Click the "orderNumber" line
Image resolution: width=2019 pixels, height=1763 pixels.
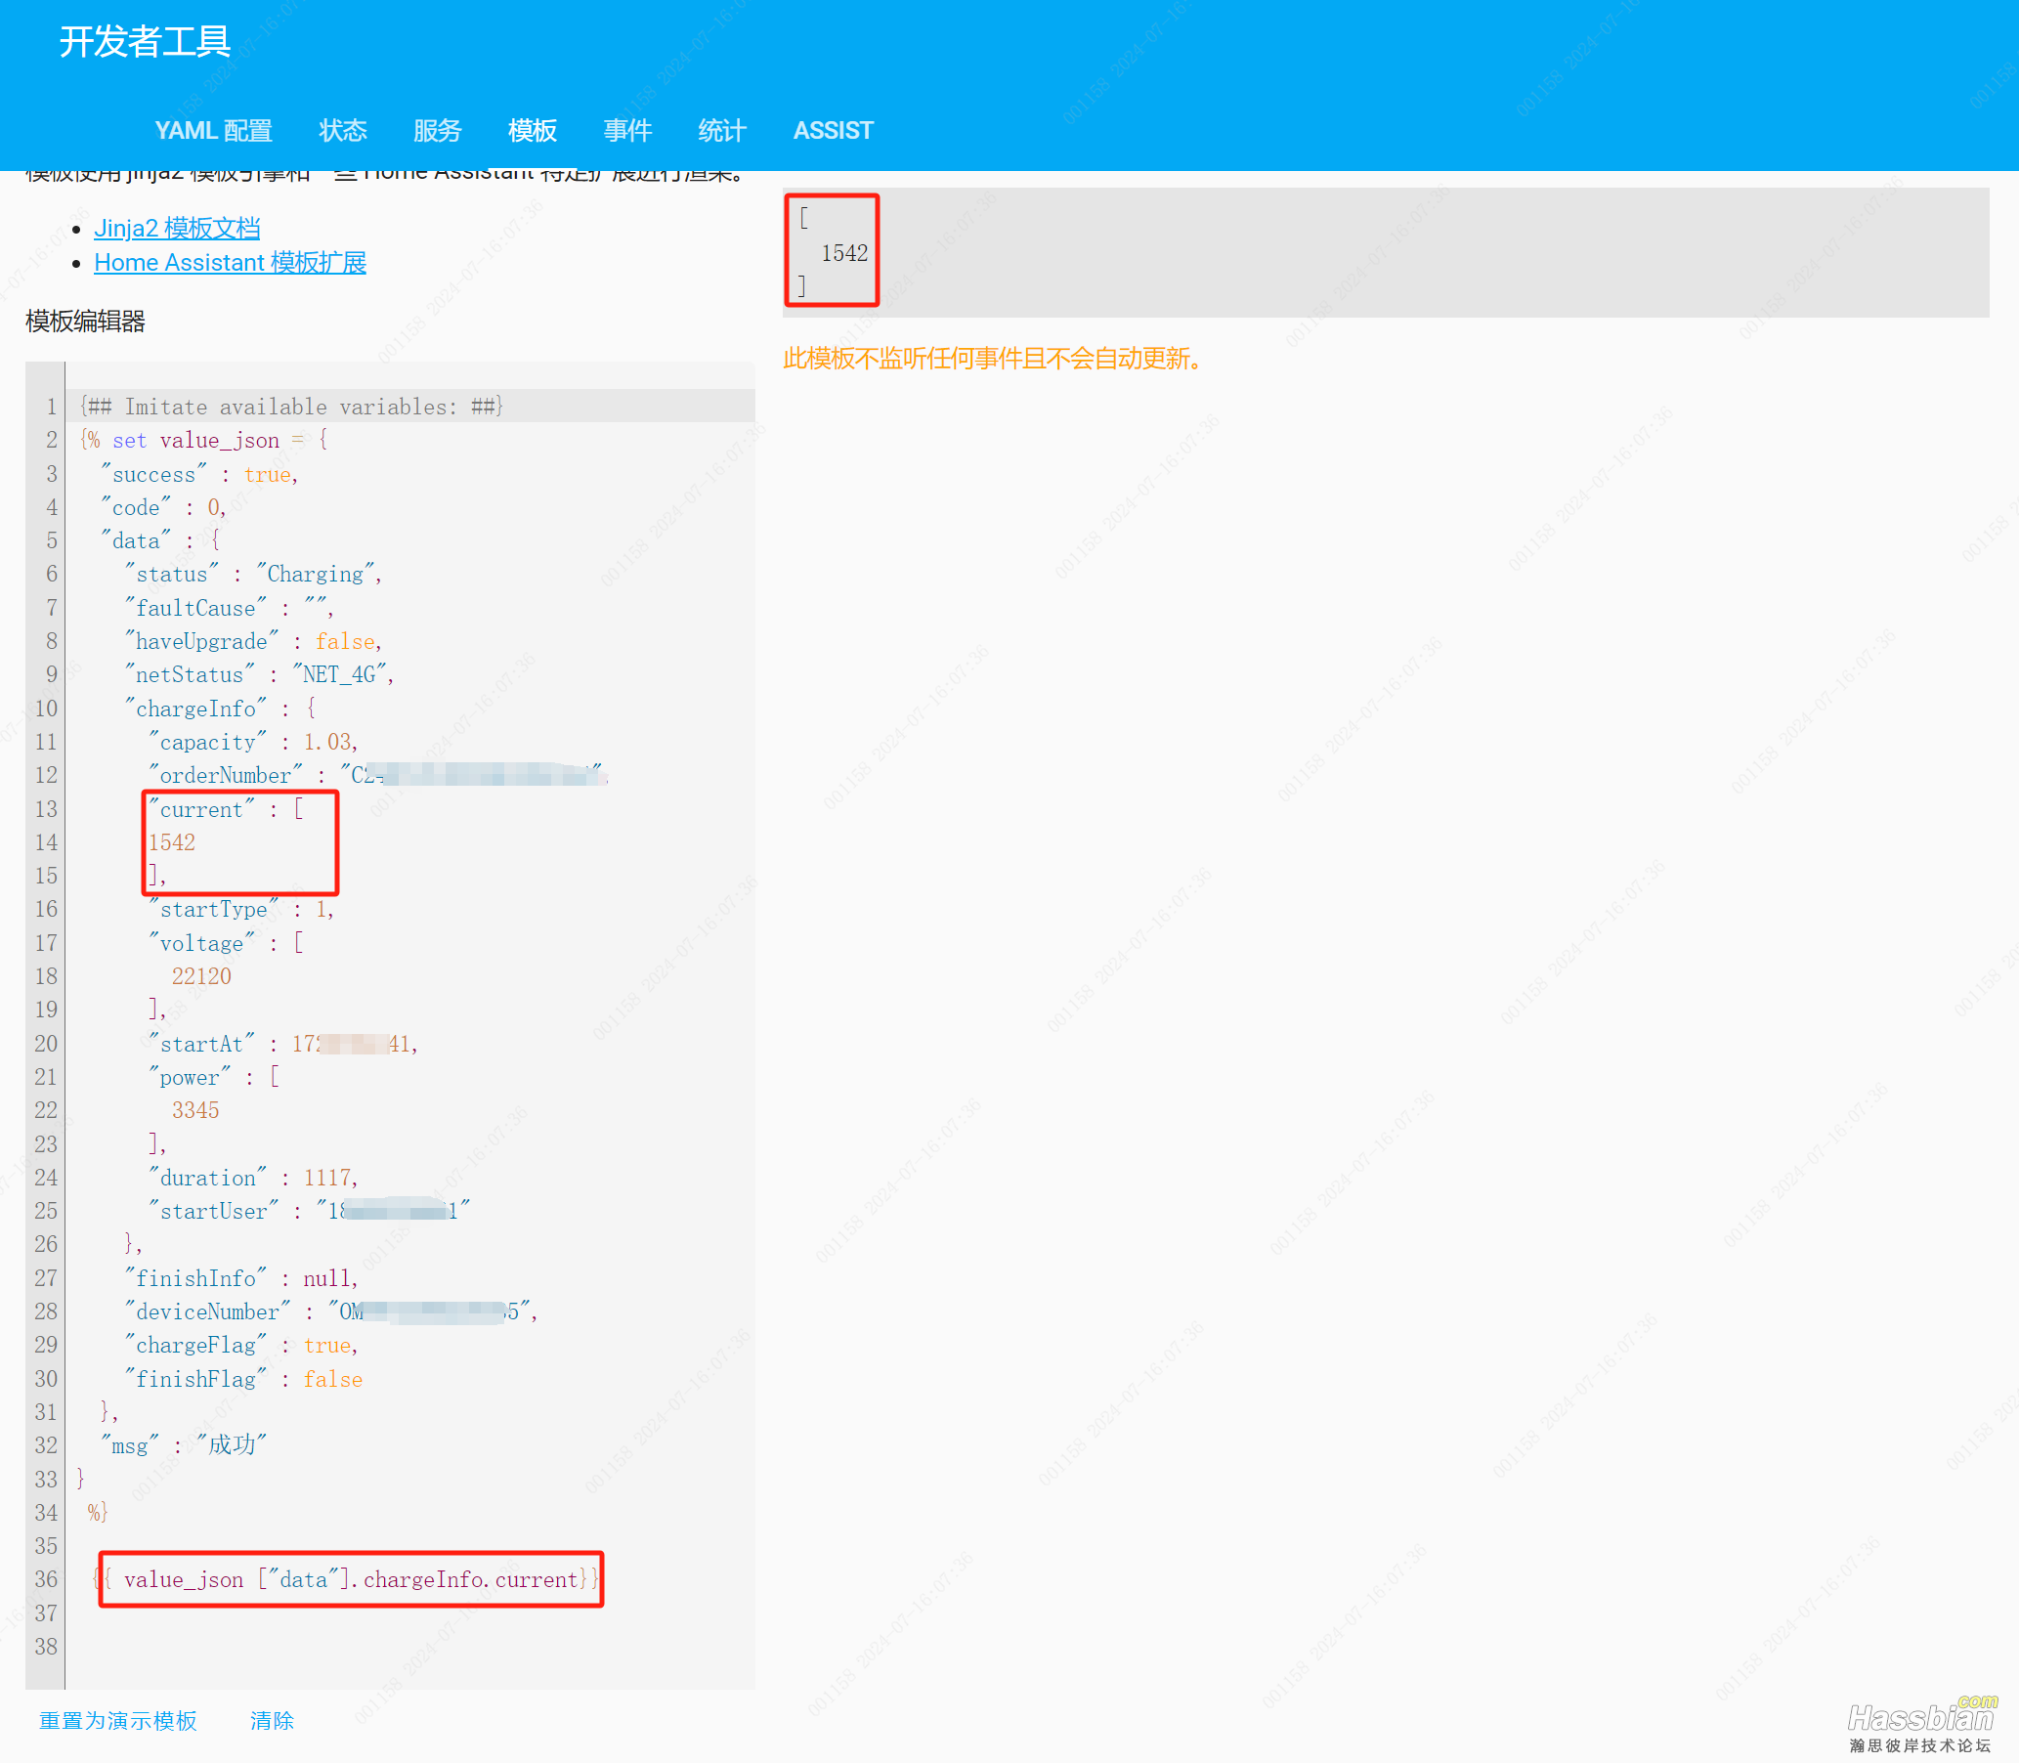coord(379,774)
